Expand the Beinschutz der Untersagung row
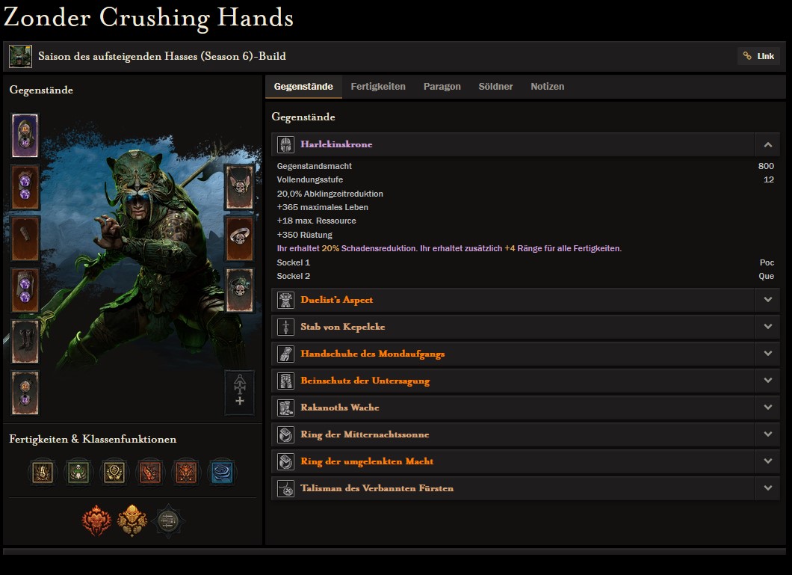This screenshot has height=575, width=792. (x=768, y=381)
